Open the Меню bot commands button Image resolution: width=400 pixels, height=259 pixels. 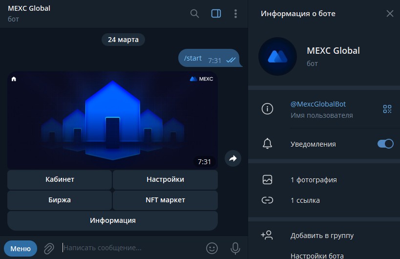coord(21,248)
